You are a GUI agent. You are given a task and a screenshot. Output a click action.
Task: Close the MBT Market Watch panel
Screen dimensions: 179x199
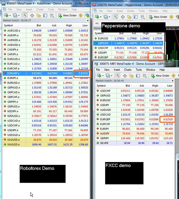click(x=173, y=81)
